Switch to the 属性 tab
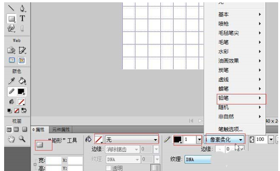 click(x=40, y=130)
